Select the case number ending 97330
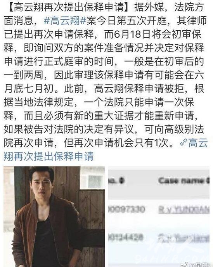213x267 pixels. pyautogui.click(x=126, y=209)
